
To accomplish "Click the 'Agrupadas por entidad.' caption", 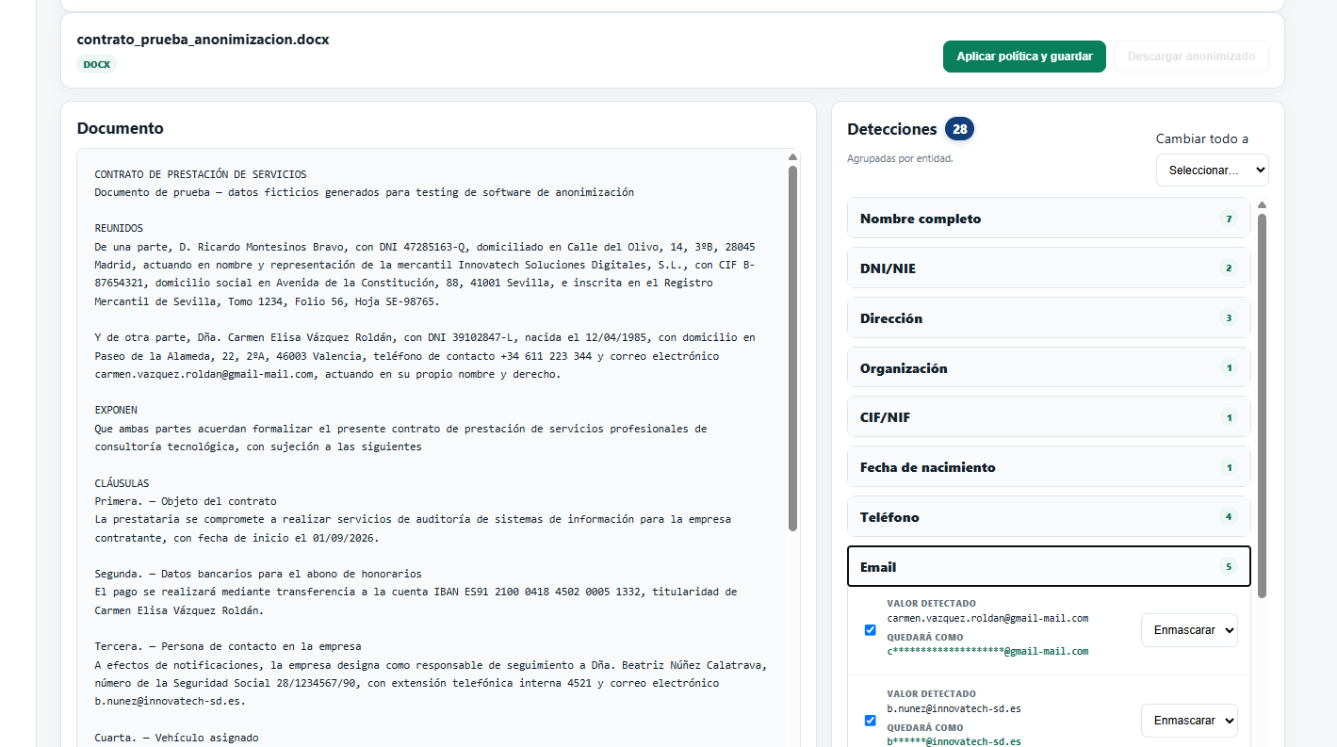I will pyautogui.click(x=900, y=158).
